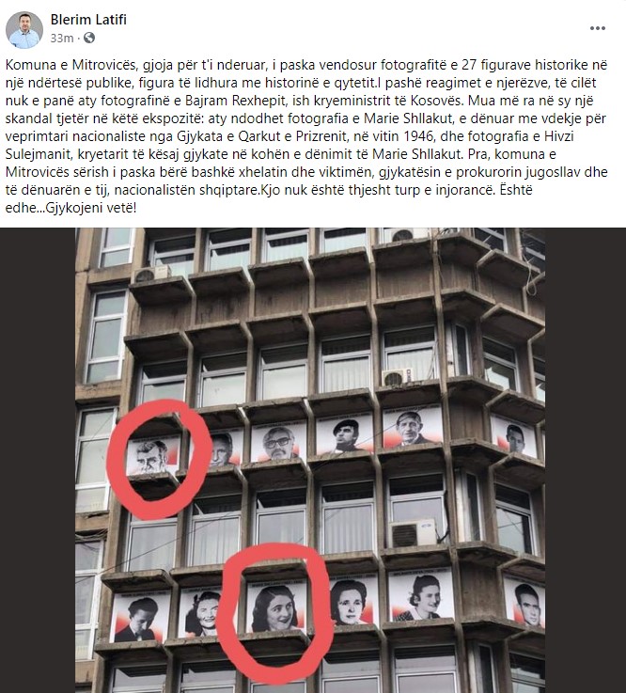
Task: Open the building photo in full view
Action: (x=309, y=460)
